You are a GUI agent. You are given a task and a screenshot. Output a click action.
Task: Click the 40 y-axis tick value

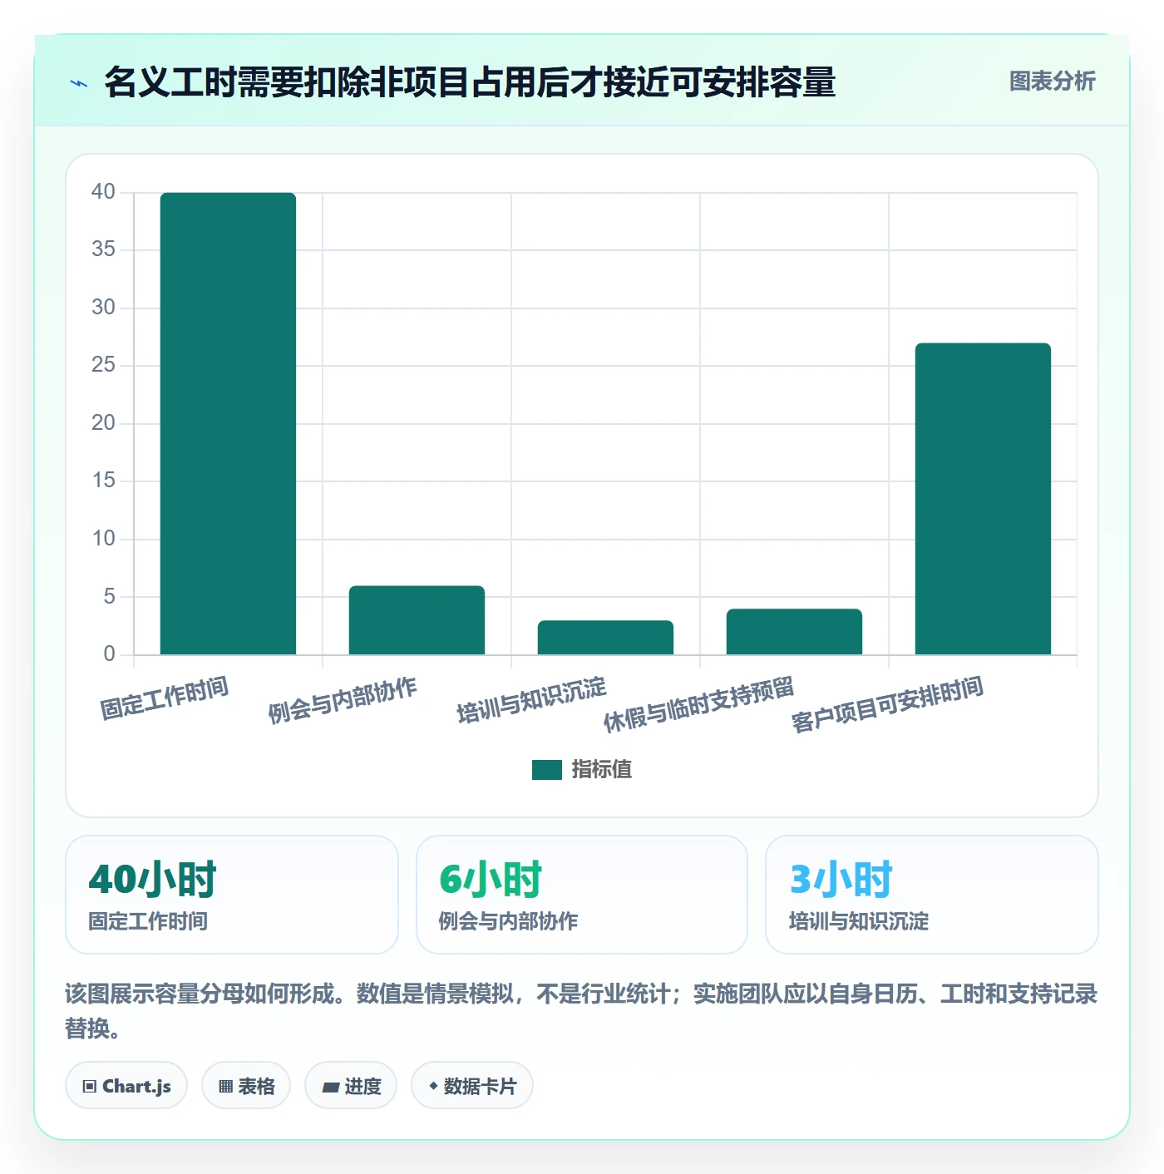point(103,192)
